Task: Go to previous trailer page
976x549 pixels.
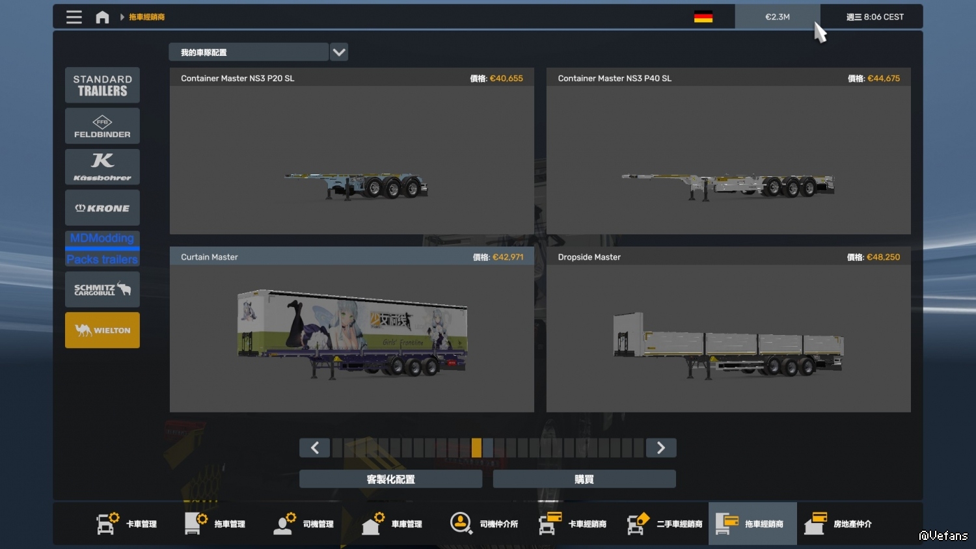Action: tap(315, 448)
